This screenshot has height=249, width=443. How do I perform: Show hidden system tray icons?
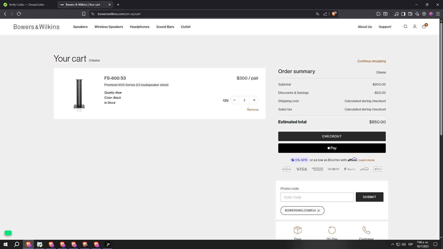click(392, 244)
